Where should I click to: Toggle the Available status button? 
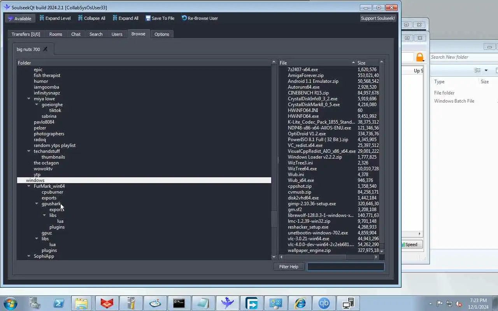20,18
